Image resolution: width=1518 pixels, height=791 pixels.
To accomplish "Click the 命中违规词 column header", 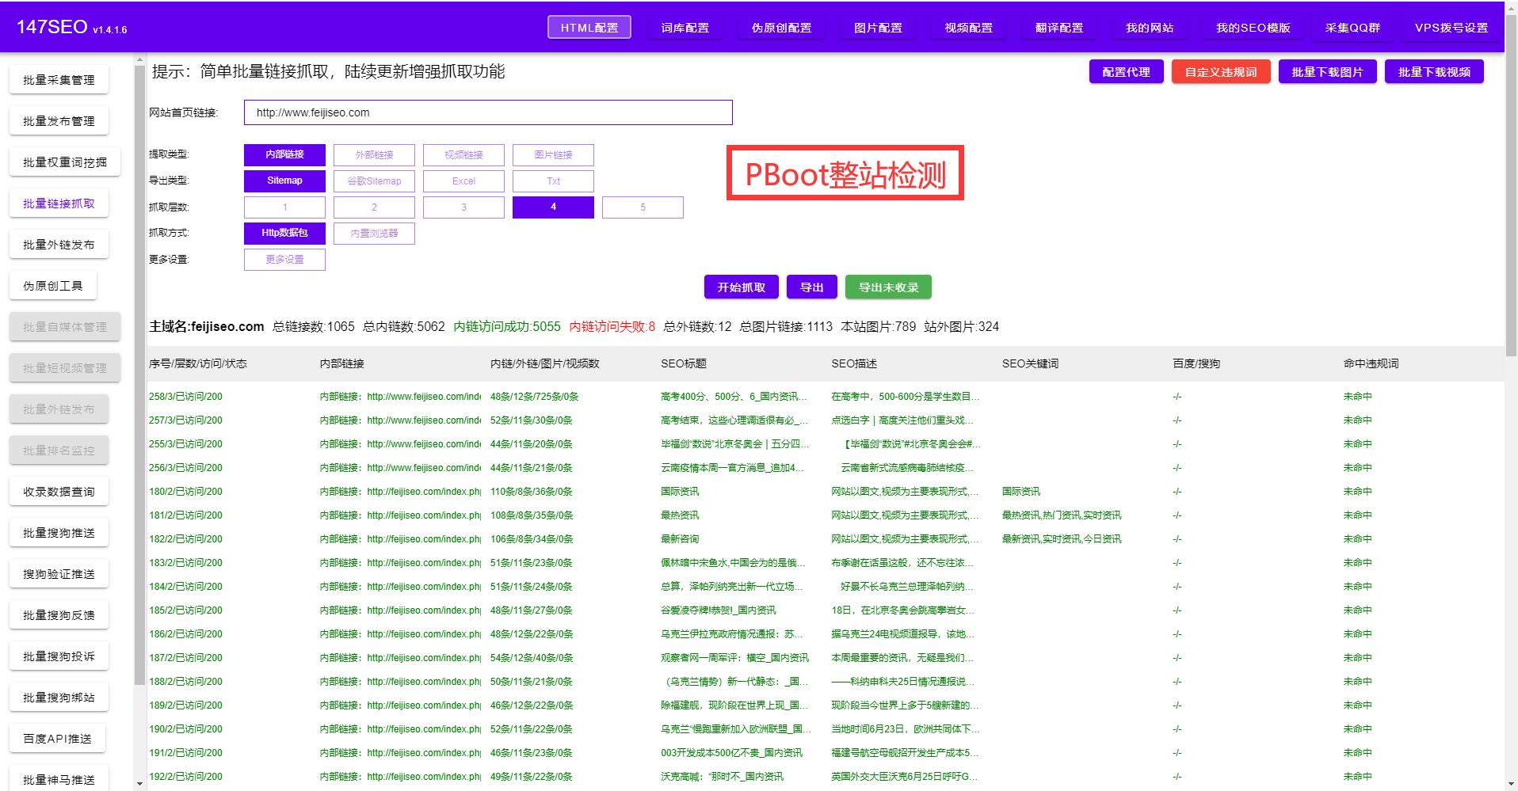I will [1371, 363].
